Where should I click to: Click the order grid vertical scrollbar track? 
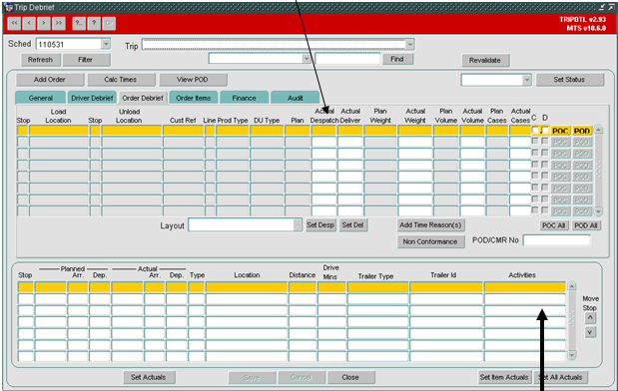click(598, 171)
